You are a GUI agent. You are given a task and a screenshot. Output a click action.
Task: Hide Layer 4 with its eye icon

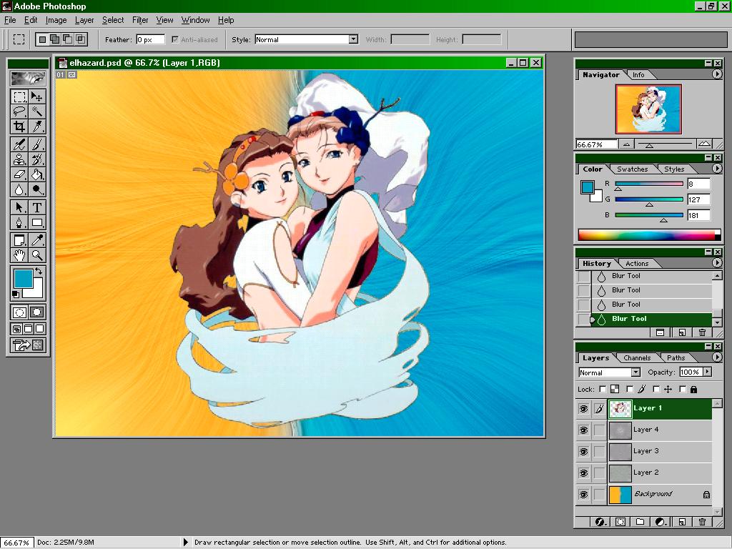click(583, 430)
